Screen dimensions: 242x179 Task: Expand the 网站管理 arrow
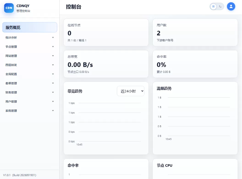pyautogui.click(x=53, y=56)
